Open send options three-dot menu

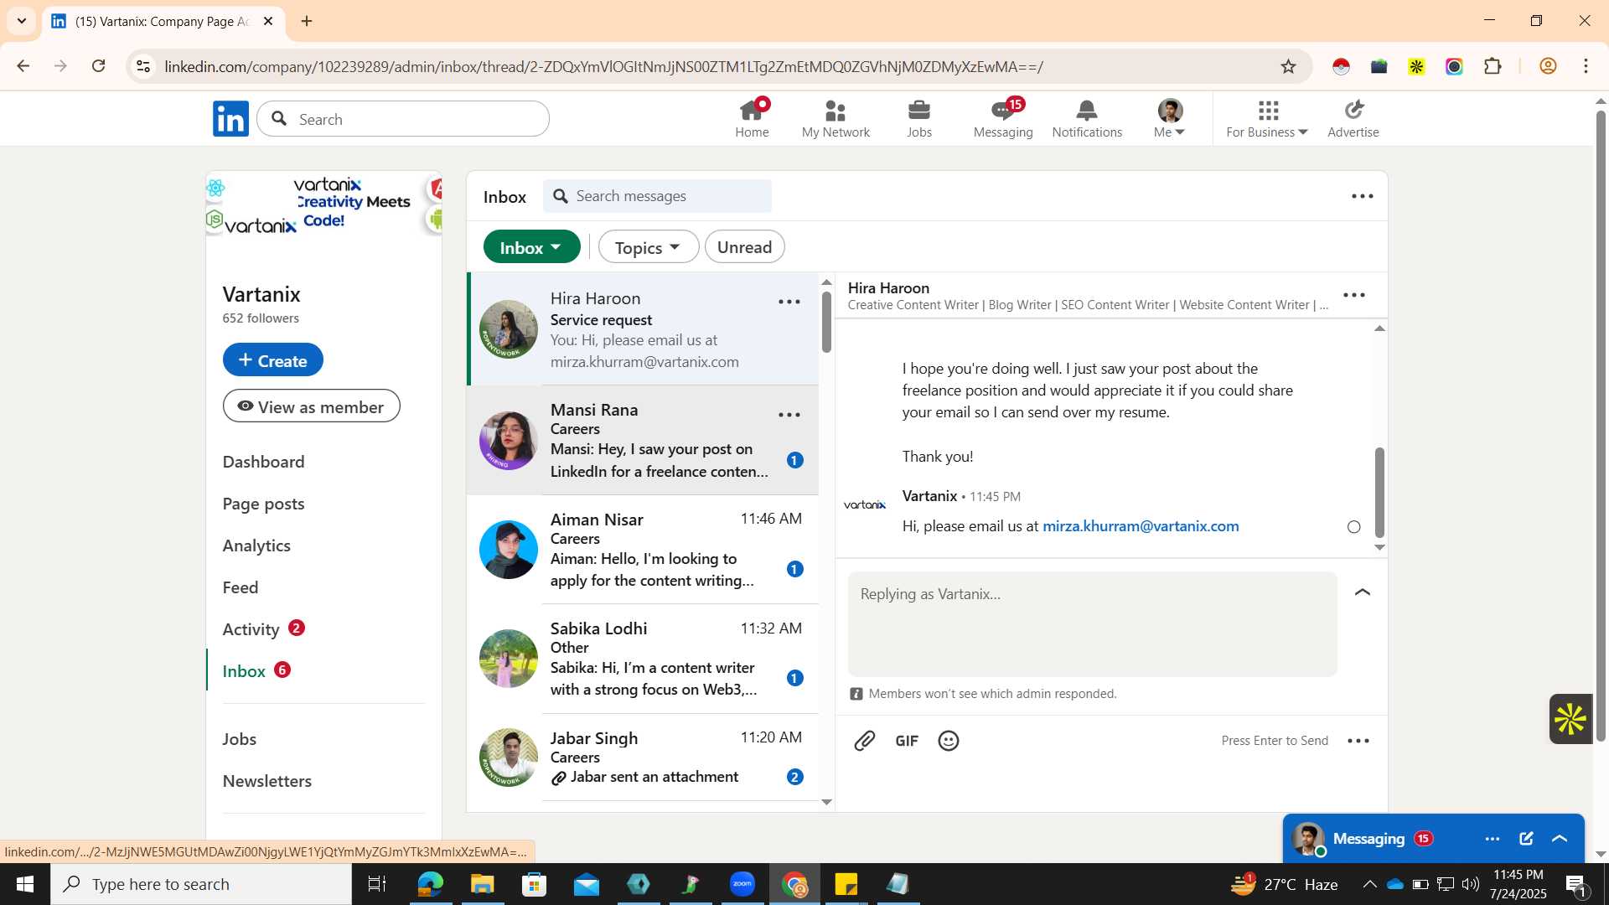(1358, 741)
